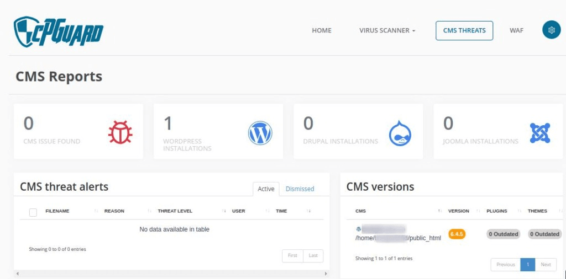Sort CMS versions by THEMES column
Screen dimensions: 566x279
pyautogui.click(x=537, y=211)
